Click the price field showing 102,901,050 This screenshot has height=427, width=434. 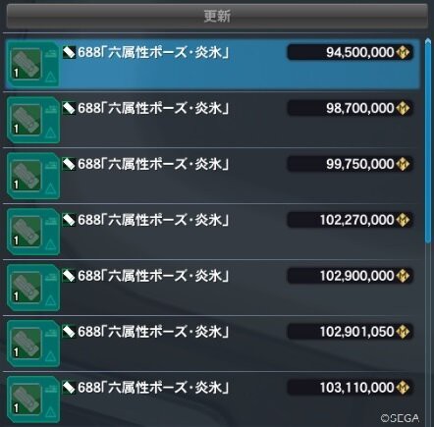pyautogui.click(x=350, y=332)
